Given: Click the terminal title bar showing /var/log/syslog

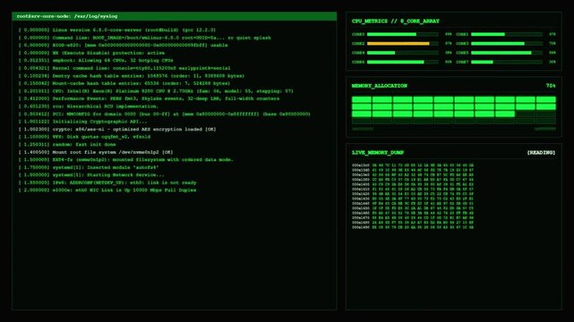Looking at the screenshot, I should [175, 16].
